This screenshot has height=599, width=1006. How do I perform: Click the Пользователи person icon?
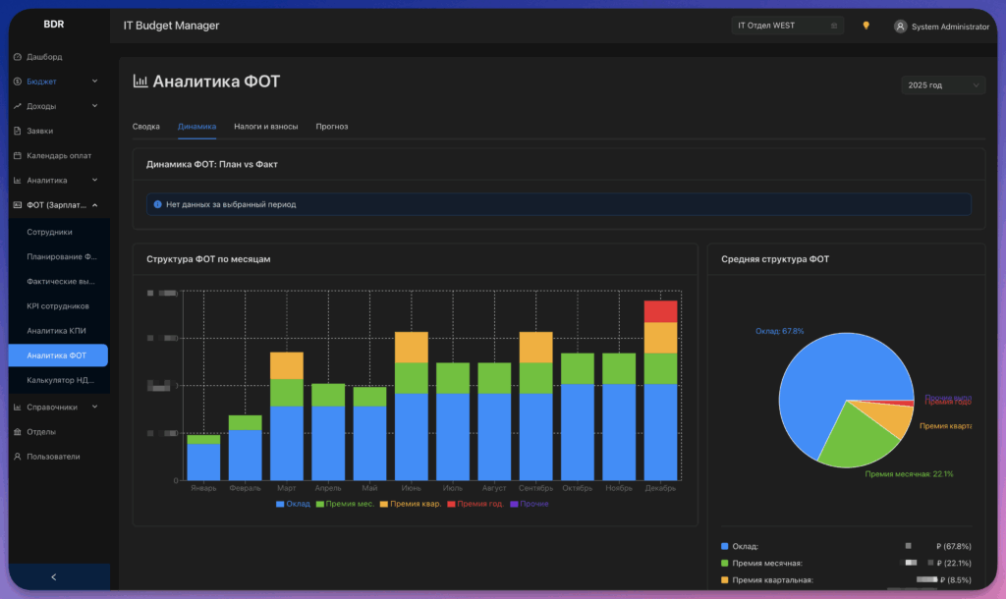(x=18, y=457)
